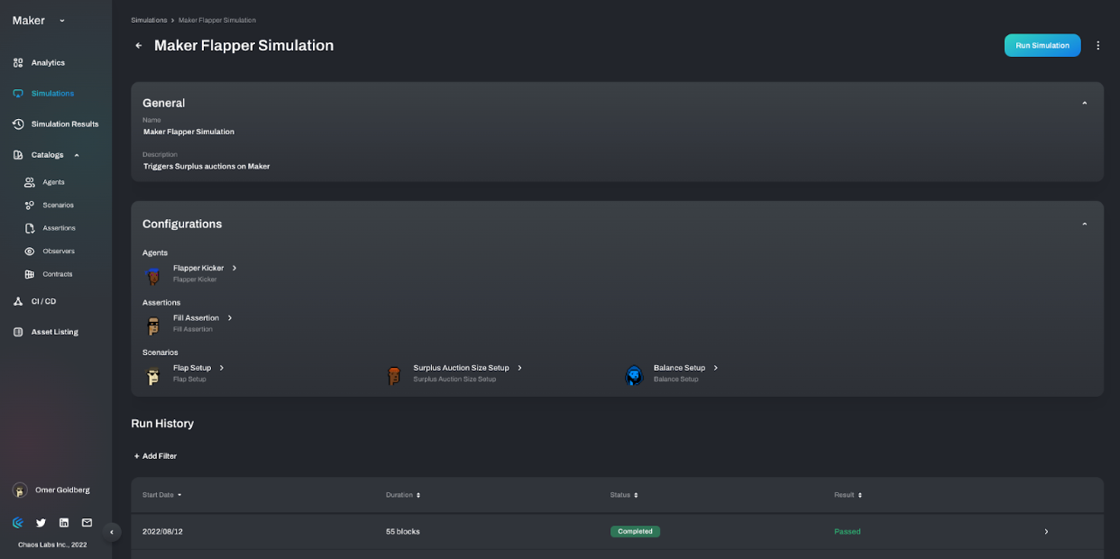
Task: Open the Surplus Auction Size Setup link
Action: tap(461, 368)
